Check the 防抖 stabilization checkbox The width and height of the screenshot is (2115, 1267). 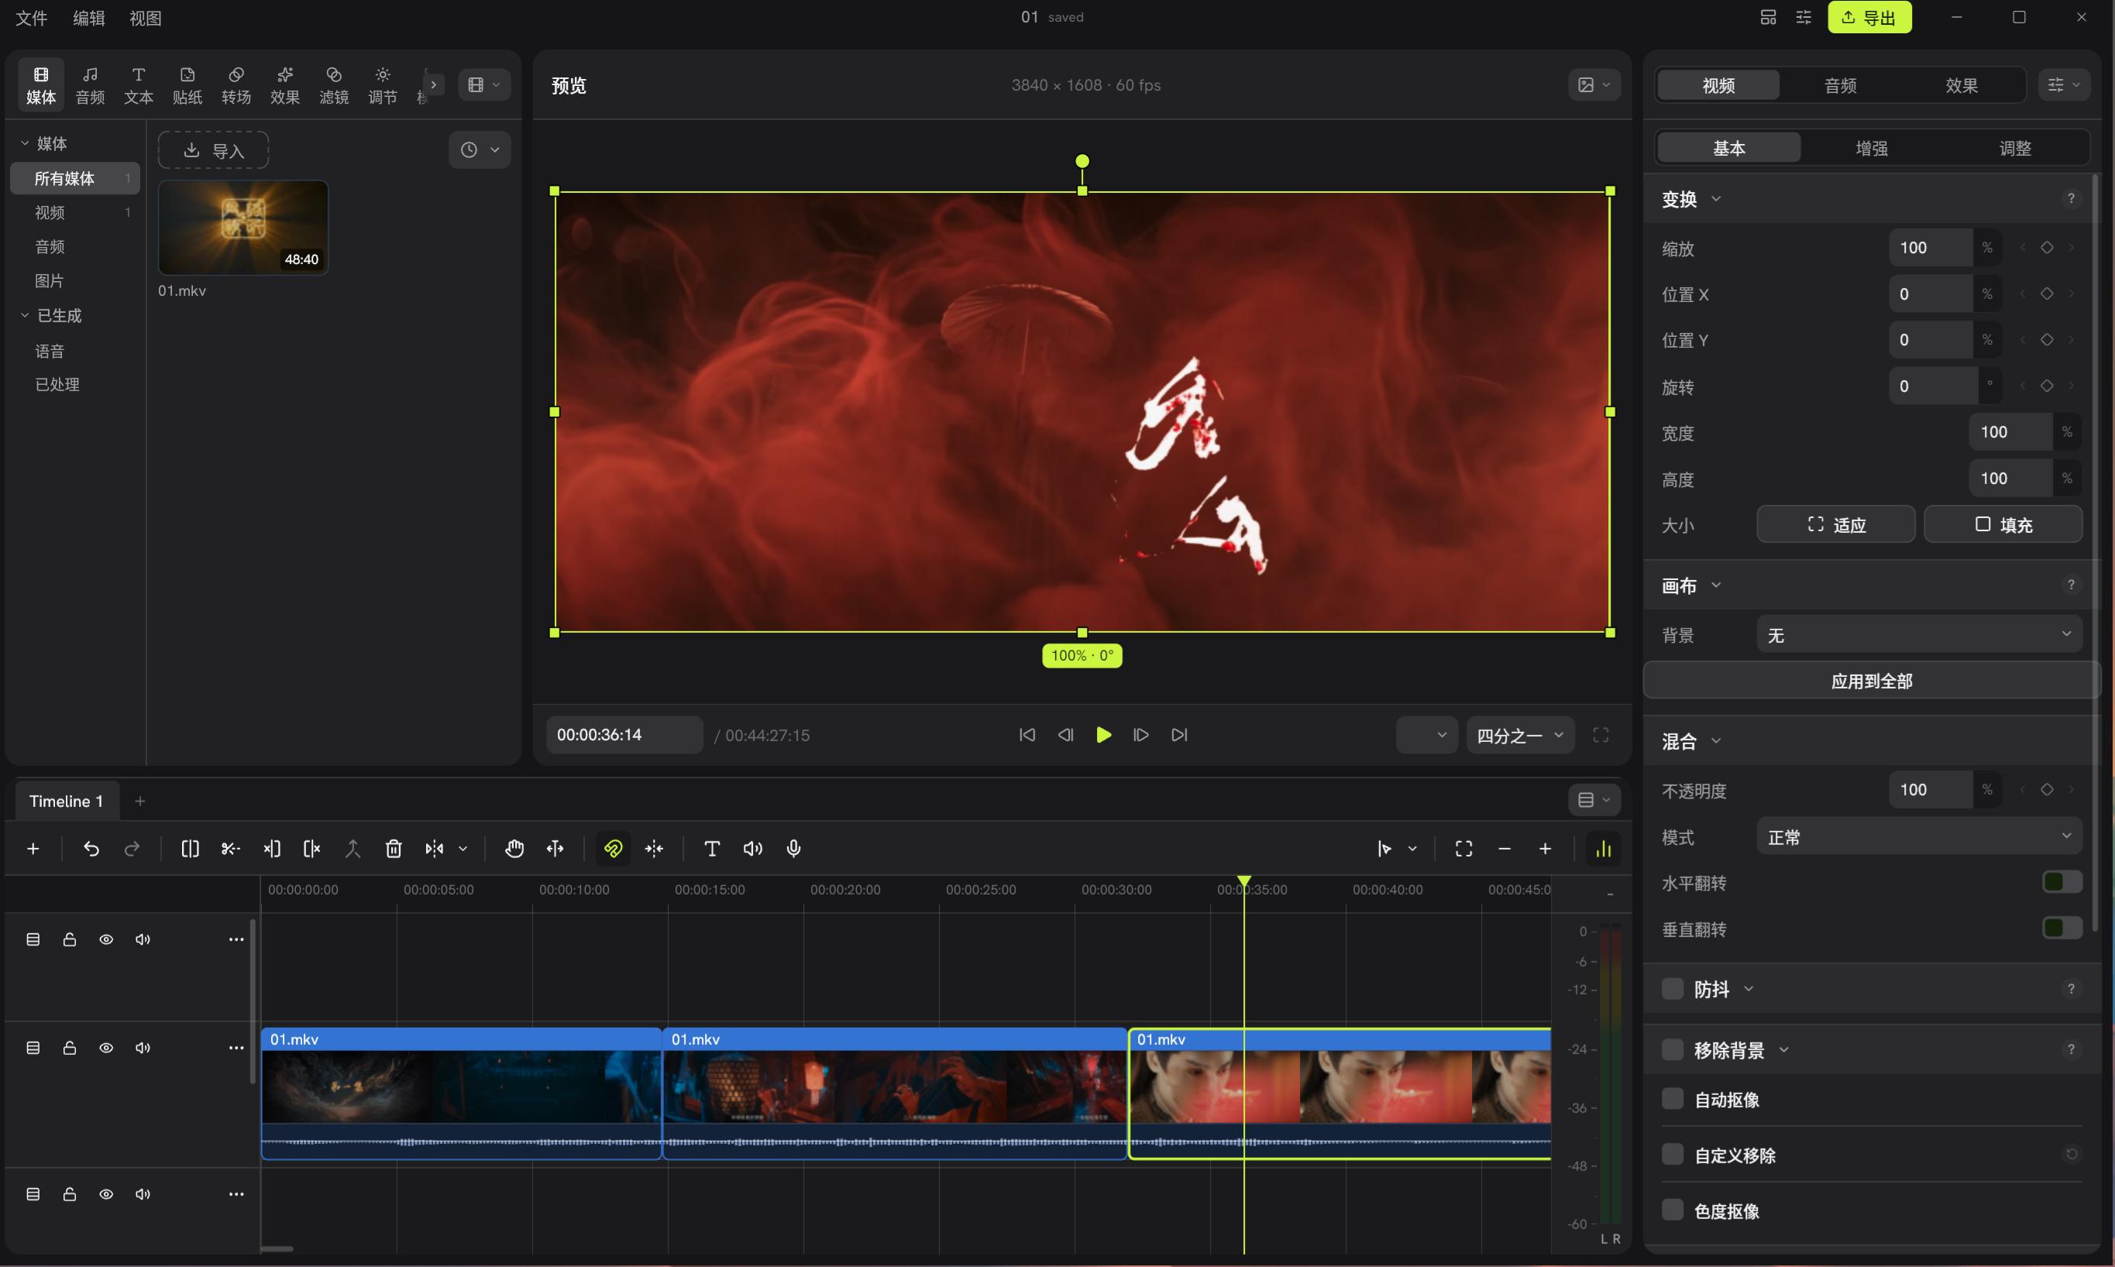1672,989
